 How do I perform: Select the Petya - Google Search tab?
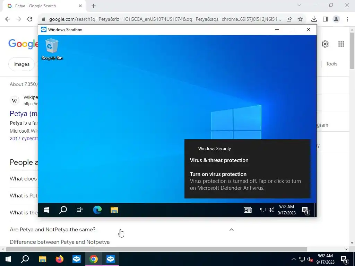coord(44,6)
